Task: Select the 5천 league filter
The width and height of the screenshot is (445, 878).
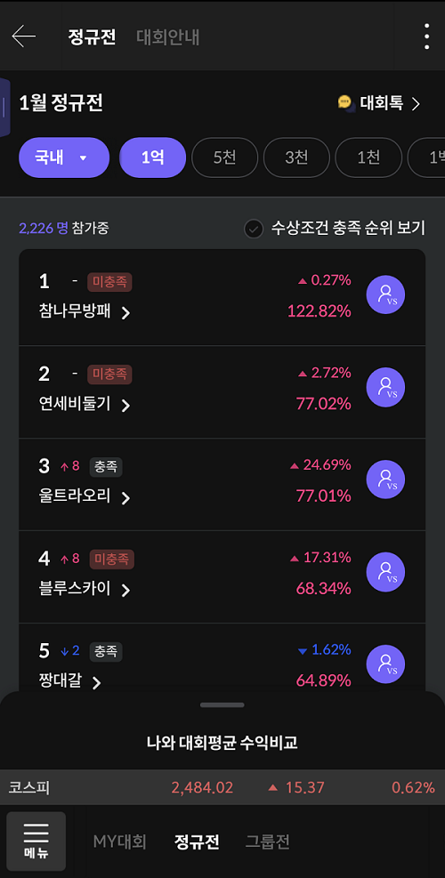Action: click(225, 157)
